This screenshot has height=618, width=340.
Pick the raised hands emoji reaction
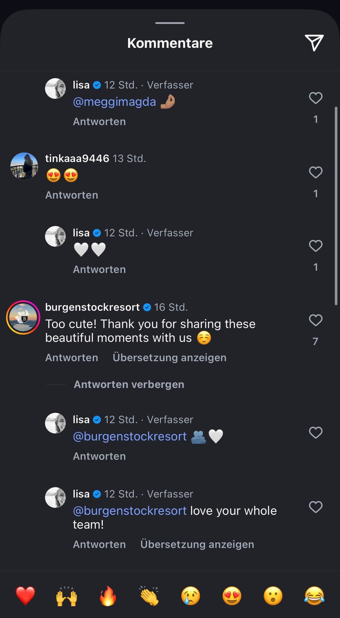67,596
